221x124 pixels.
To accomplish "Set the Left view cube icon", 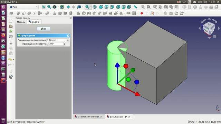I will [129, 7].
